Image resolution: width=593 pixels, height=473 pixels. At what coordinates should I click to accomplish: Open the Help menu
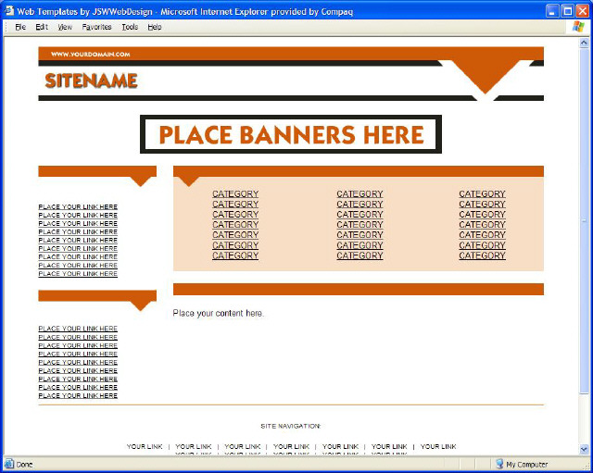pos(155,27)
